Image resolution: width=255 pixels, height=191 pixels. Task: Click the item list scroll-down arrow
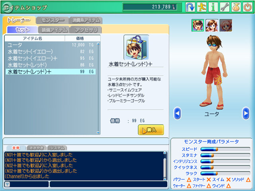point(98,133)
